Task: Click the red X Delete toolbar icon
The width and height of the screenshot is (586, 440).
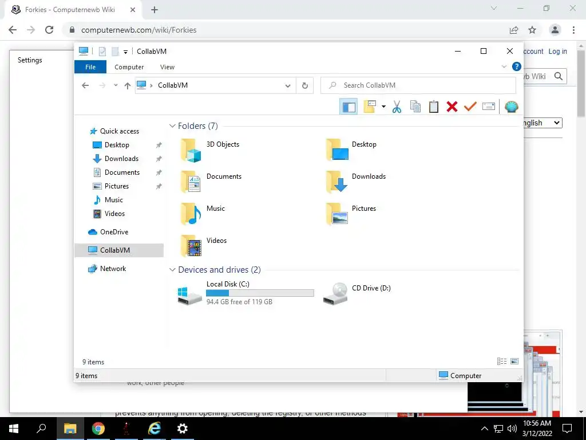Action: [452, 107]
